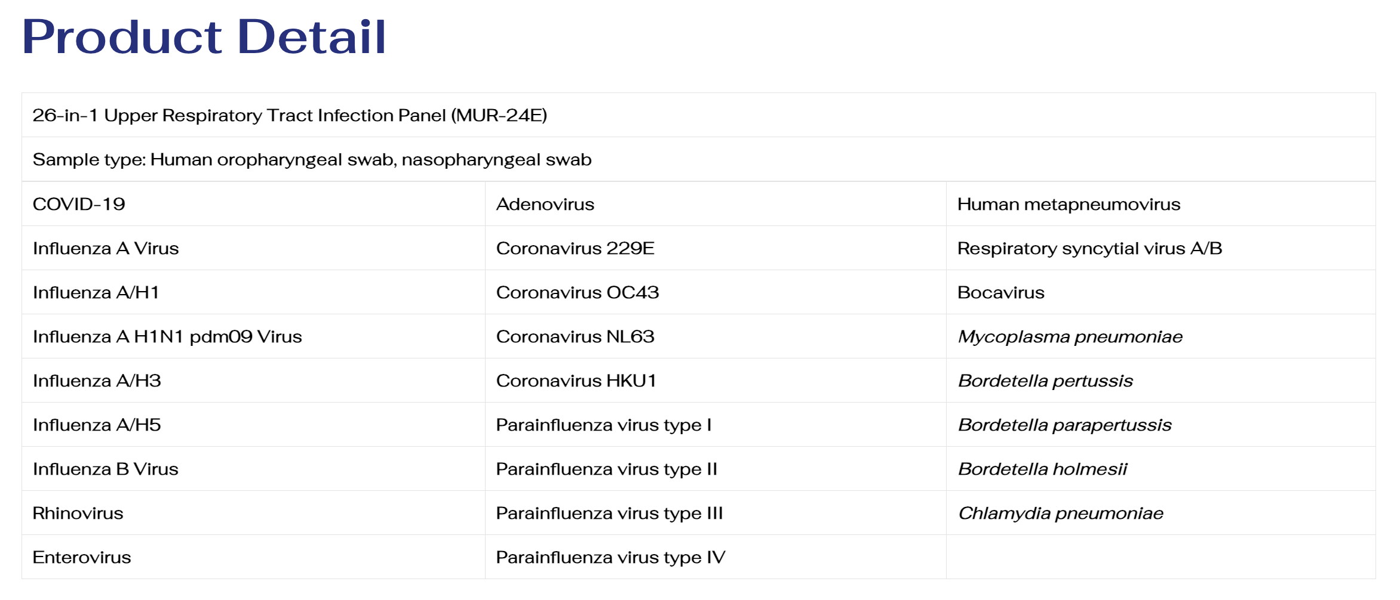Click the Rhinovirus cell

click(253, 513)
